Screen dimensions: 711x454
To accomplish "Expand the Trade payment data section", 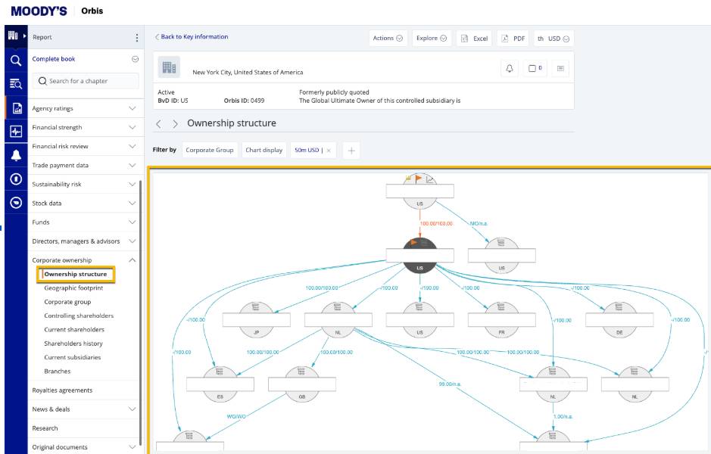I will point(133,166).
